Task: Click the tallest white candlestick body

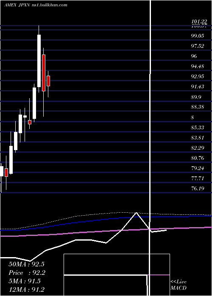Action: [x=39, y=61]
